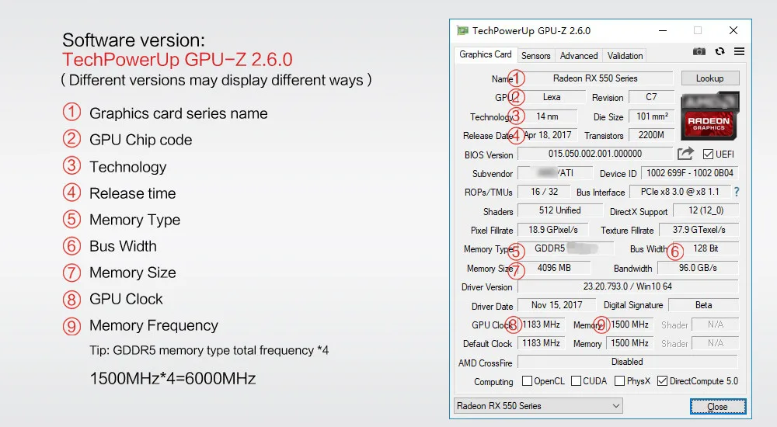
Task: Click the Memory Type GDDR5 field
Action: pyautogui.click(x=566, y=248)
